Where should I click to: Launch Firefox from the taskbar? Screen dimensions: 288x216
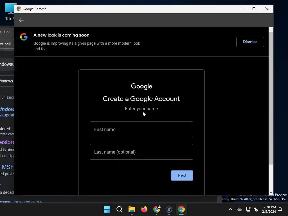click(x=144, y=209)
